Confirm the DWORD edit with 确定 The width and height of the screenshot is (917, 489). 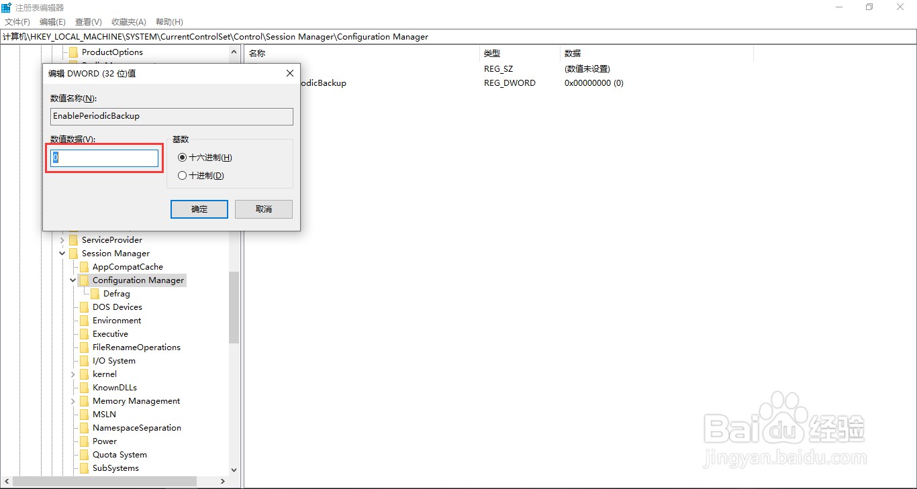tap(199, 209)
